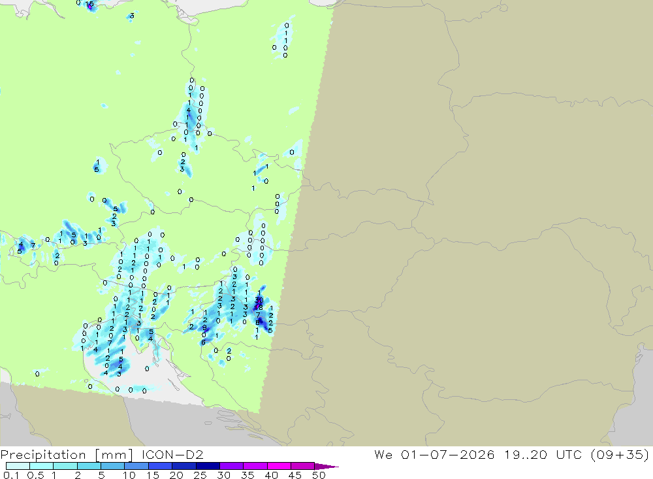Click the 2–5 mm legend color box
Viewport: 653px width, 479px height.
[x=89, y=466]
